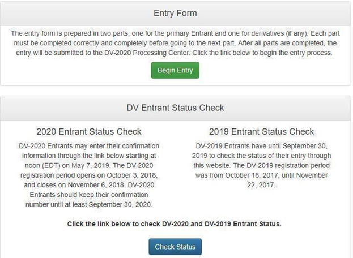Click the green Begin Entry button
This screenshot has height=258, width=353.
pos(175,71)
